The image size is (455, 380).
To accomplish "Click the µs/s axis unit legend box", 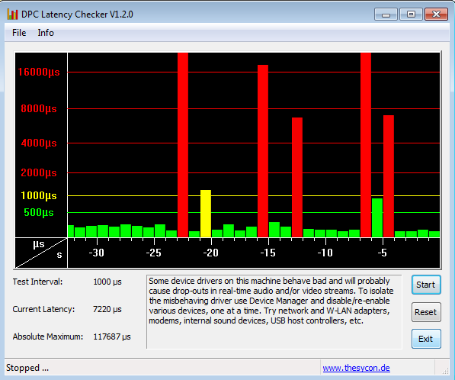I will tap(41, 253).
